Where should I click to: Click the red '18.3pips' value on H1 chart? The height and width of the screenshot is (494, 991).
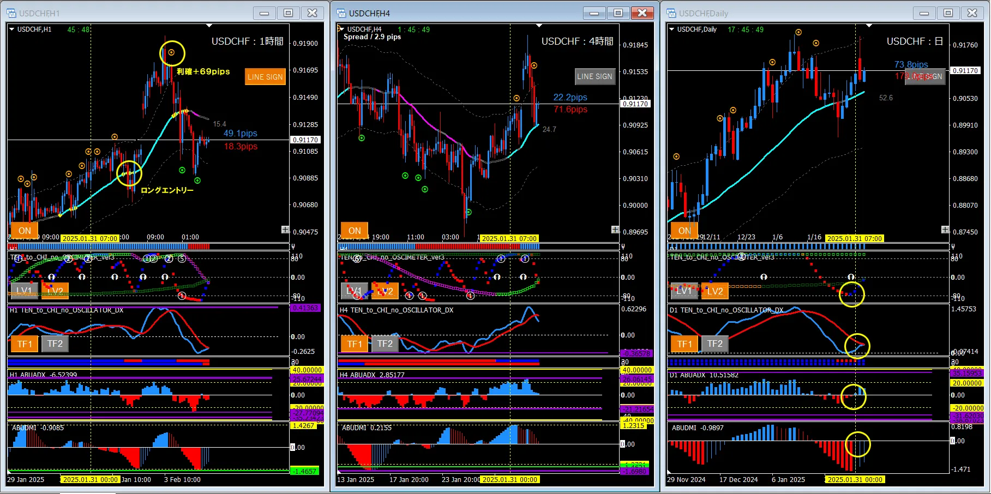coord(241,147)
